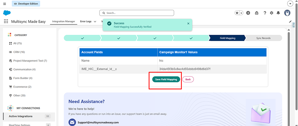Click the IME_HIC__External_Id__c cell

tap(118, 69)
